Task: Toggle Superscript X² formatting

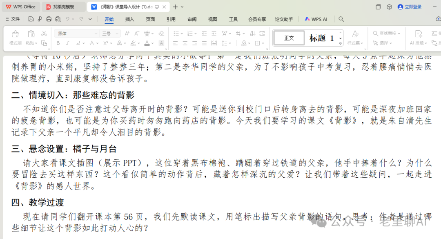Action: coord(106,43)
